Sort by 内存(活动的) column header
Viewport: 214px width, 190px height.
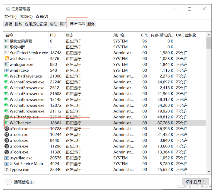click(x=162, y=35)
